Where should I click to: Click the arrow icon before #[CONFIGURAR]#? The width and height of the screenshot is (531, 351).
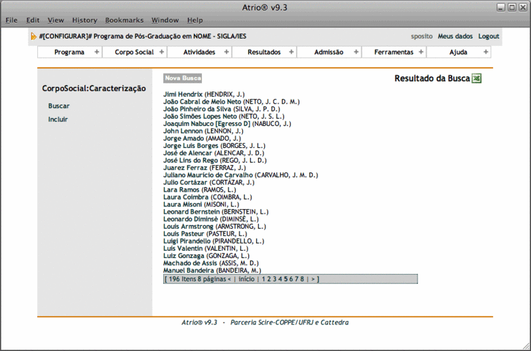(x=34, y=36)
